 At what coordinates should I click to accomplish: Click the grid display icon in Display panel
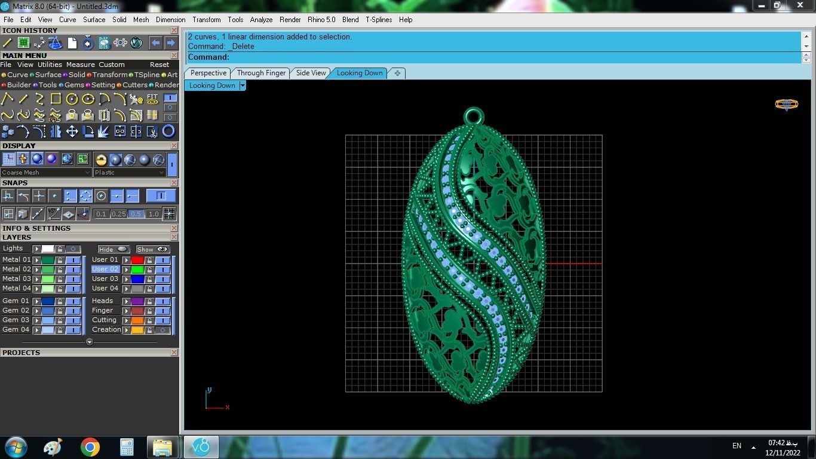pos(8,159)
